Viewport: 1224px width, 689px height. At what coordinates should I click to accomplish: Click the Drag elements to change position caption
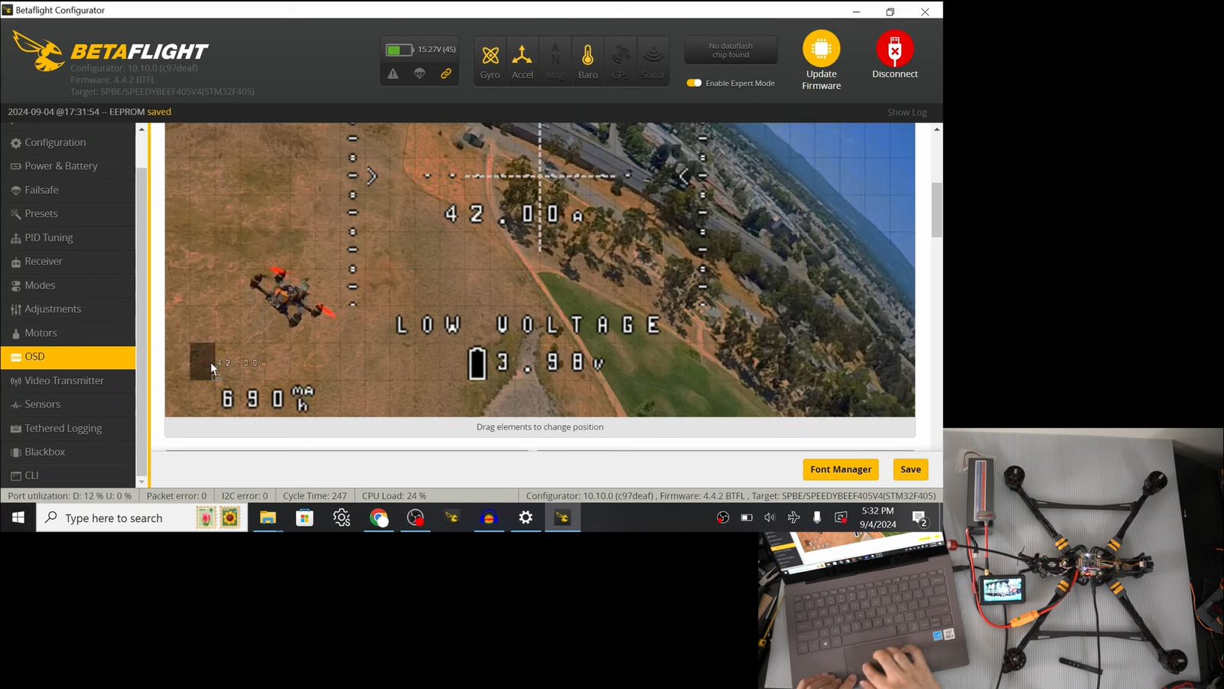[540, 427]
